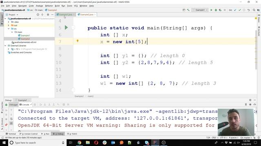
Task: Show Git history clock icon
Action: 244,10
